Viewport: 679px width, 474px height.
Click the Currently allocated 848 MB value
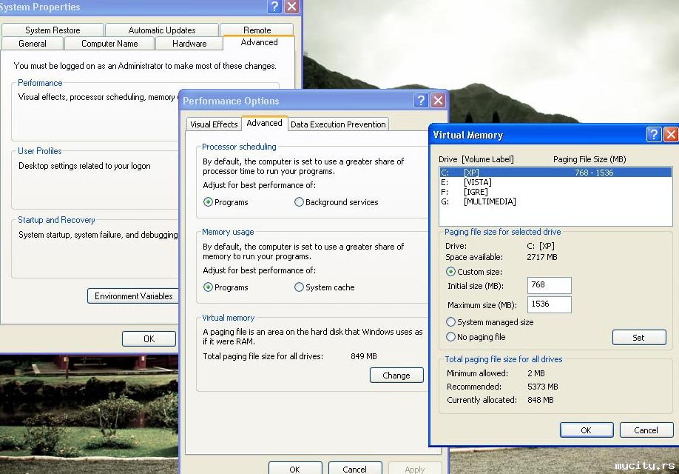541,400
